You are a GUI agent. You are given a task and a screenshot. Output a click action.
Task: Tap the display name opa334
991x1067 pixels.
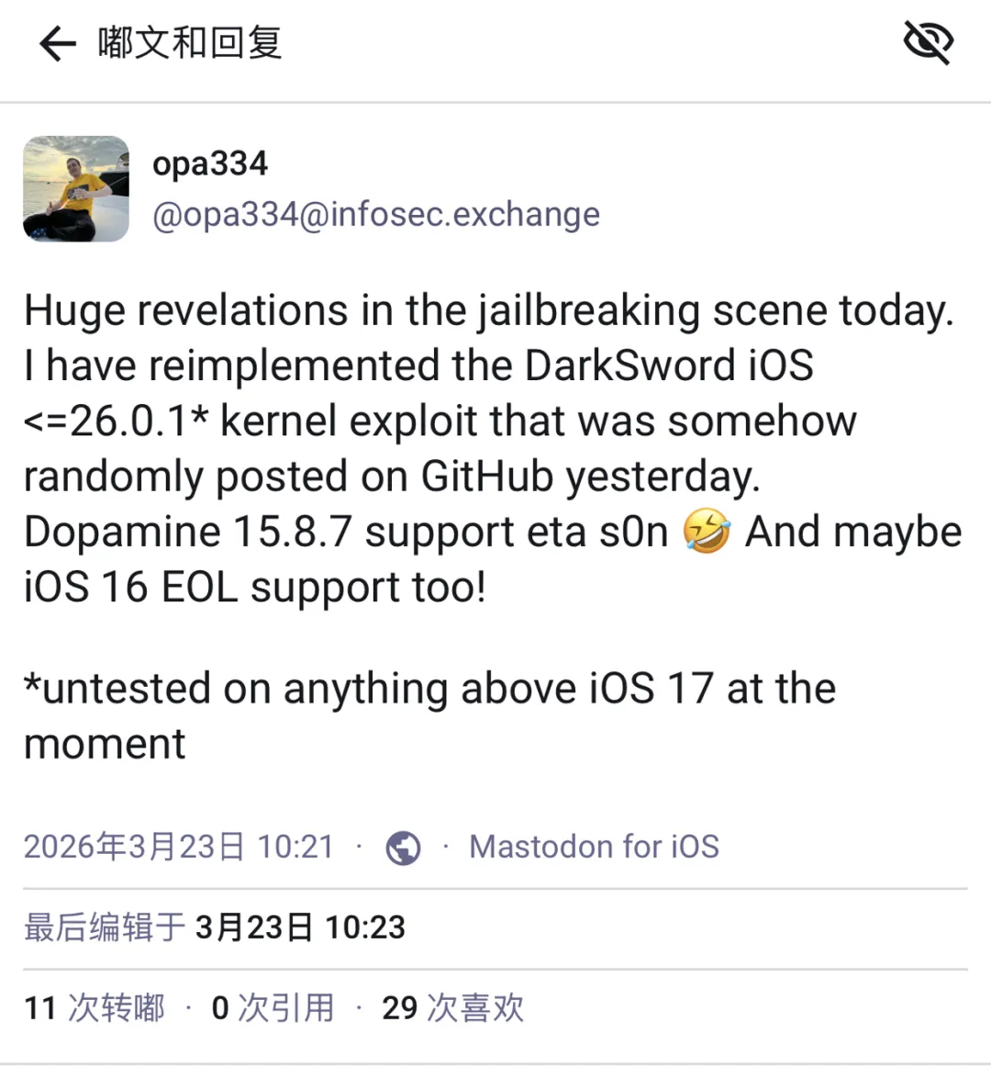click(x=210, y=163)
